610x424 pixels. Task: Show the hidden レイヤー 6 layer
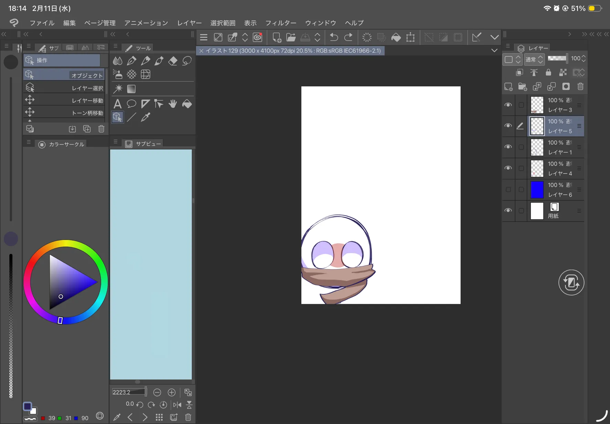tap(508, 190)
